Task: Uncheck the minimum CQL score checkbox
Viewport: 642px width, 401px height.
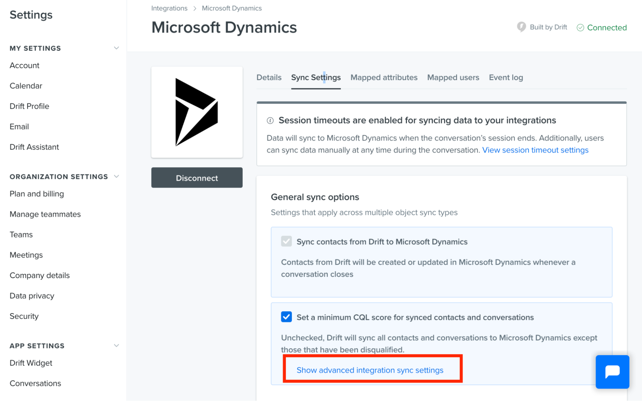Action: pos(286,317)
